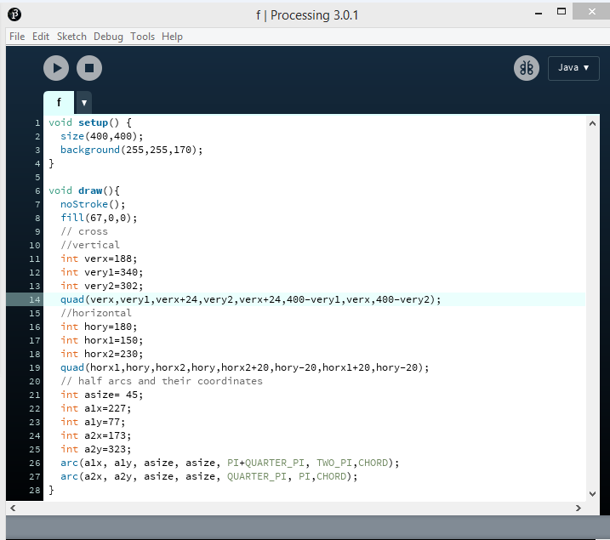Minimize the Processing window
This screenshot has height=540, width=610.
(539, 12)
